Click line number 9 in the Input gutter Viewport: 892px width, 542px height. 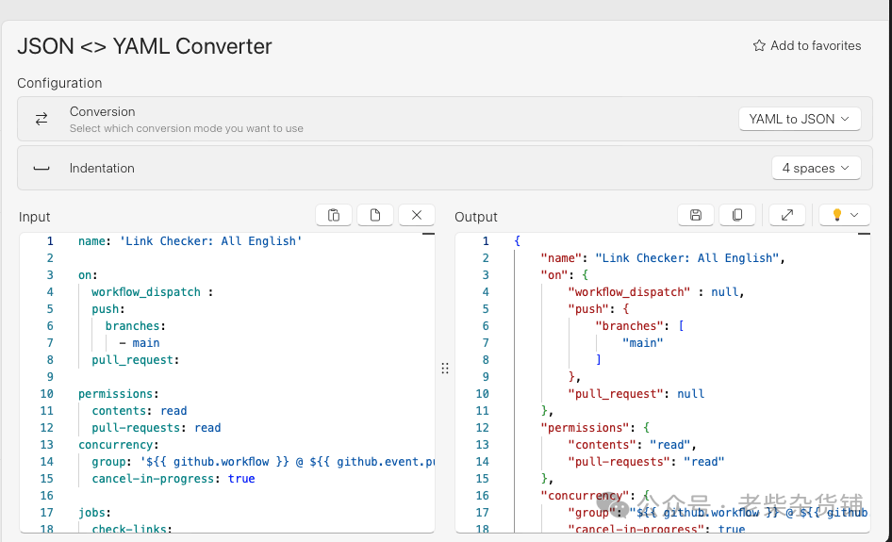pyautogui.click(x=50, y=376)
